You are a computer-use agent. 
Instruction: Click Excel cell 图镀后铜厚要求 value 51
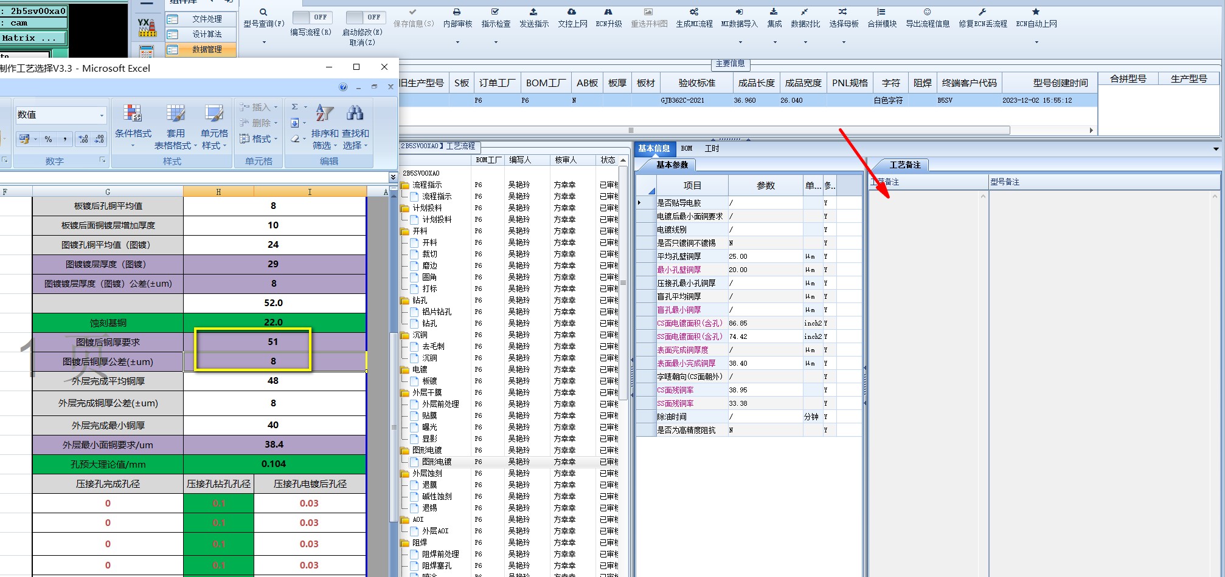pos(273,342)
